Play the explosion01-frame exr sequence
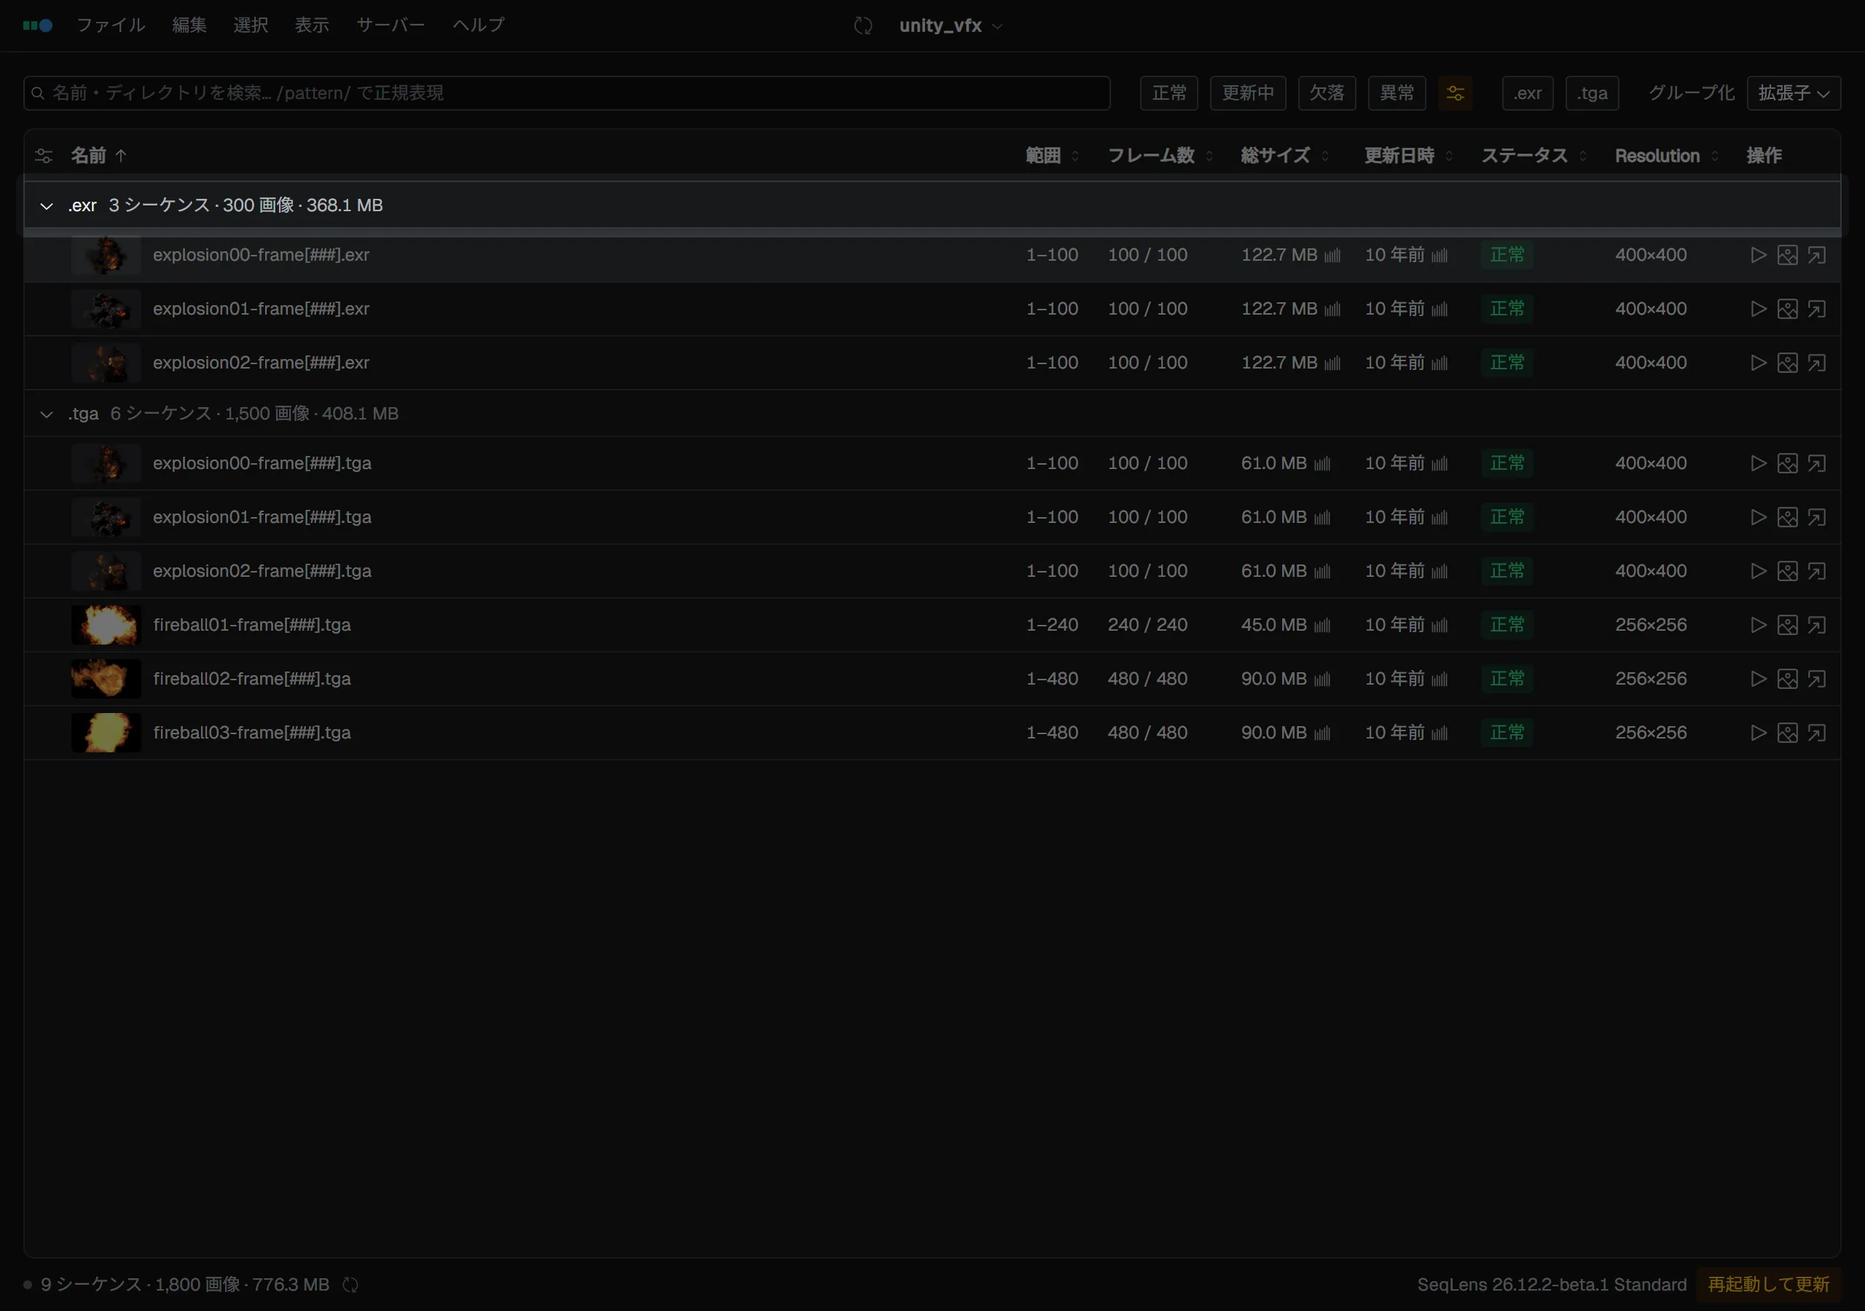 [x=1758, y=309]
